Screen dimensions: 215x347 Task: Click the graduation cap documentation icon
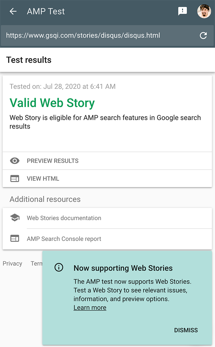[x=15, y=218]
